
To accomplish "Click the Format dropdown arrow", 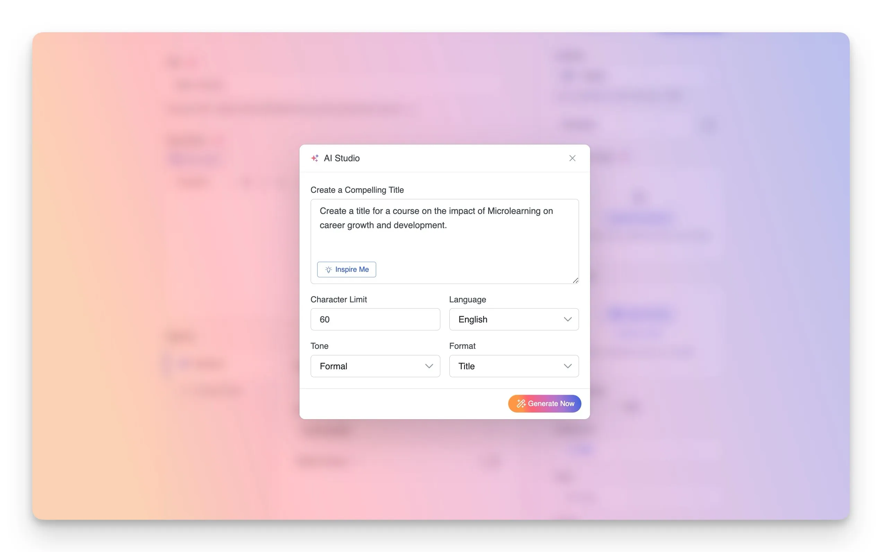I will (x=566, y=366).
